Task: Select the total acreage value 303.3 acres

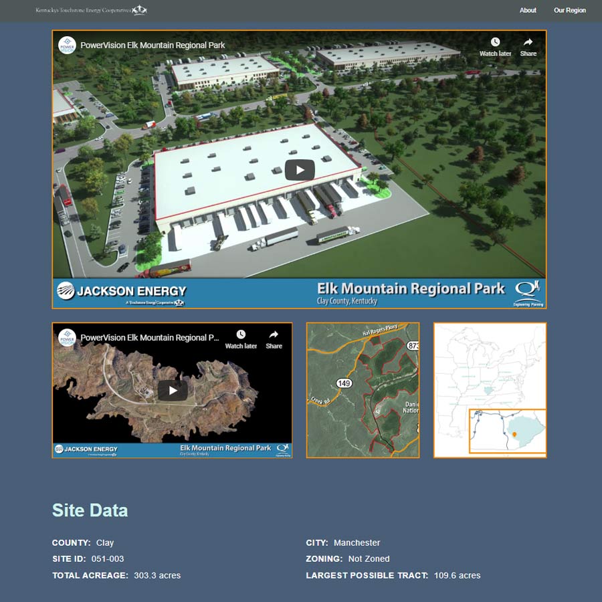Action: 157,575
